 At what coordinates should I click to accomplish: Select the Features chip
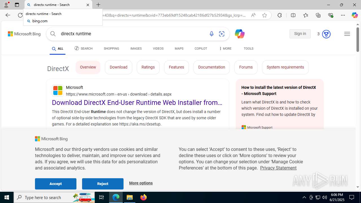click(177, 67)
